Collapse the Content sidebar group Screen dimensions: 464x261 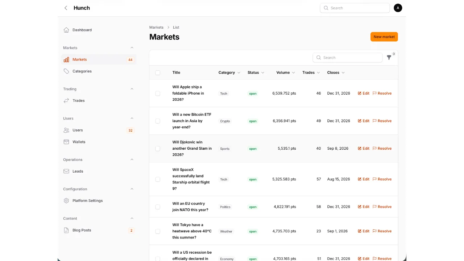tap(132, 219)
